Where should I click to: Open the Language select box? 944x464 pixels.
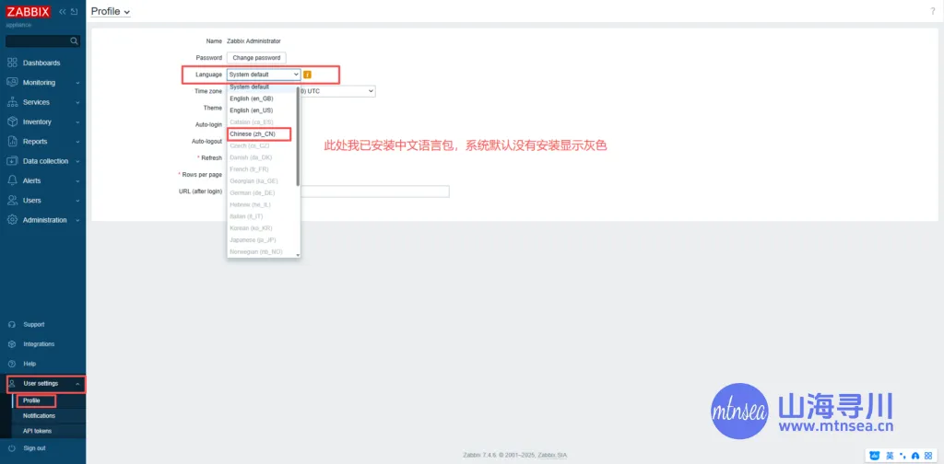point(264,75)
